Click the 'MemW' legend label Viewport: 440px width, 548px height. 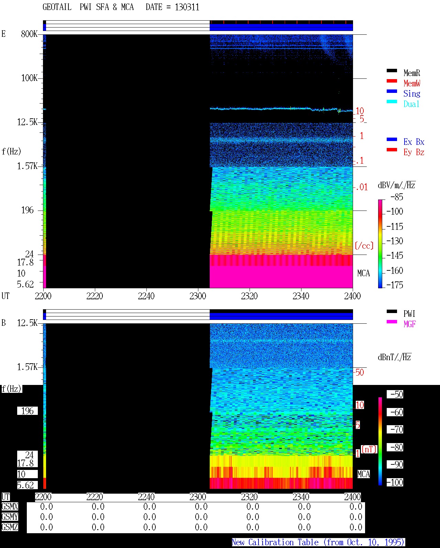tap(412, 83)
